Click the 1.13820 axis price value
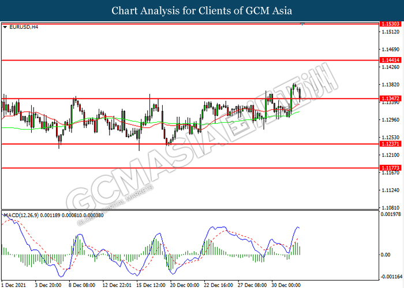 coord(391,85)
